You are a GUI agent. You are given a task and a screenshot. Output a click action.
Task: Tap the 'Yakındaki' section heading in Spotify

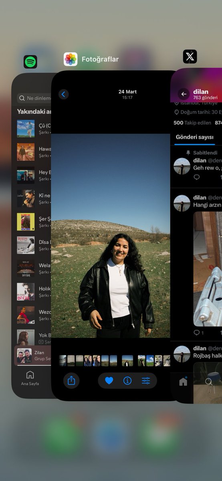tap(34, 112)
